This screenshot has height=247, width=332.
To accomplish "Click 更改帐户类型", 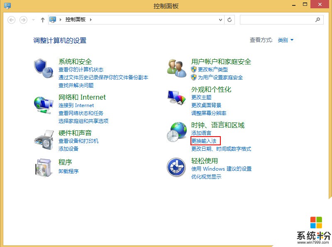I will pyautogui.click(x=213, y=69).
